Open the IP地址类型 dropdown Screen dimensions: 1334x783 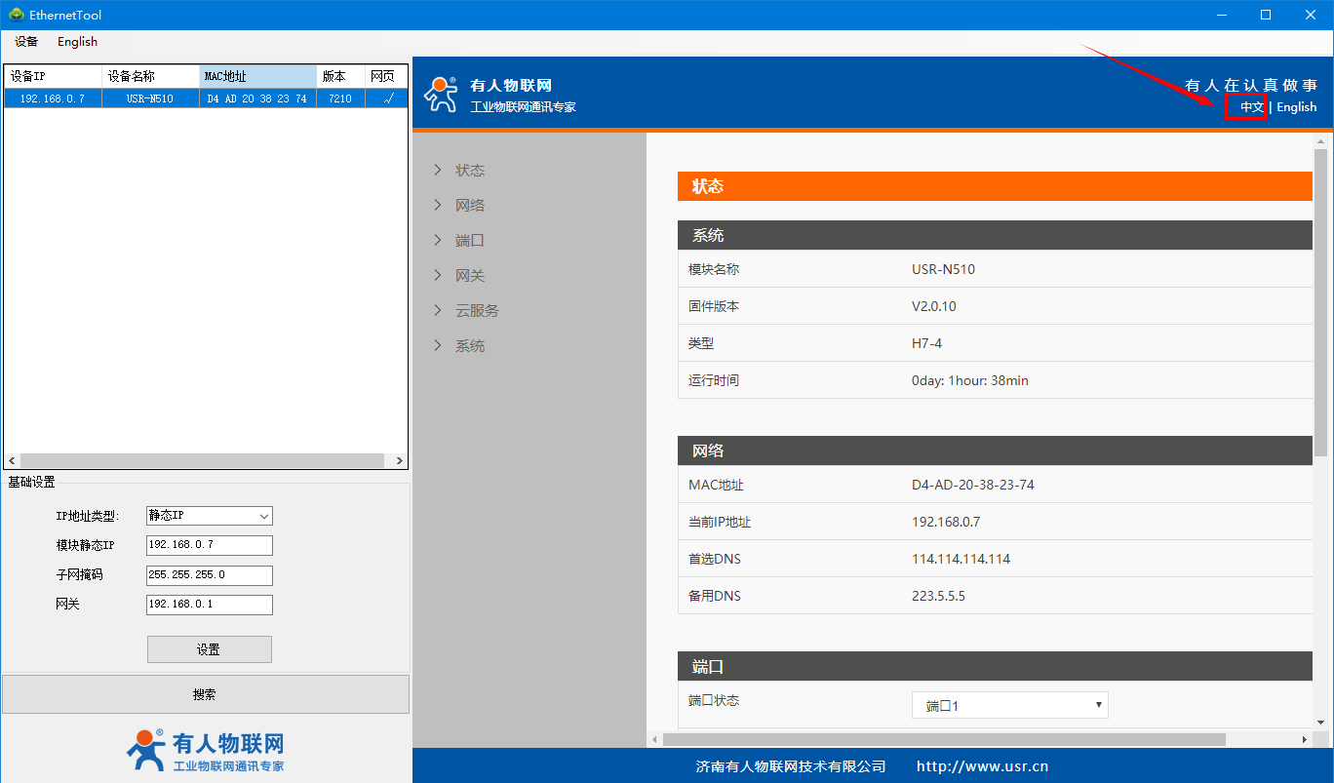(x=209, y=516)
